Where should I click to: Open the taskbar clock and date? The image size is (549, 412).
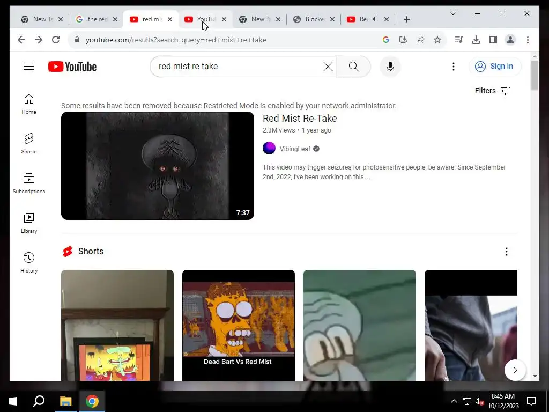(503, 401)
